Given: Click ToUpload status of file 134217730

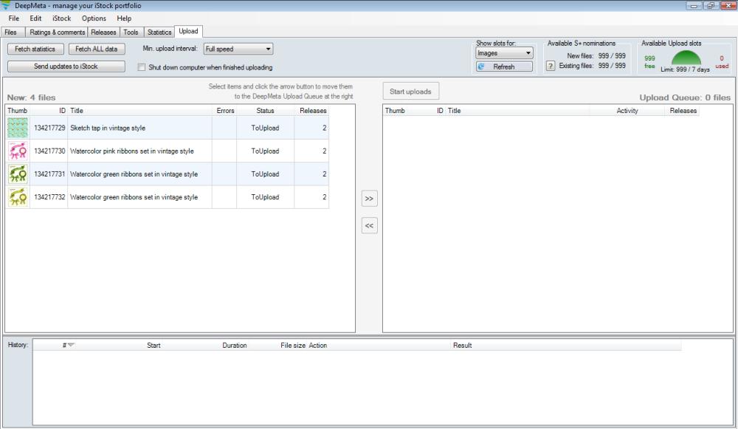Looking at the screenshot, I should pos(265,151).
